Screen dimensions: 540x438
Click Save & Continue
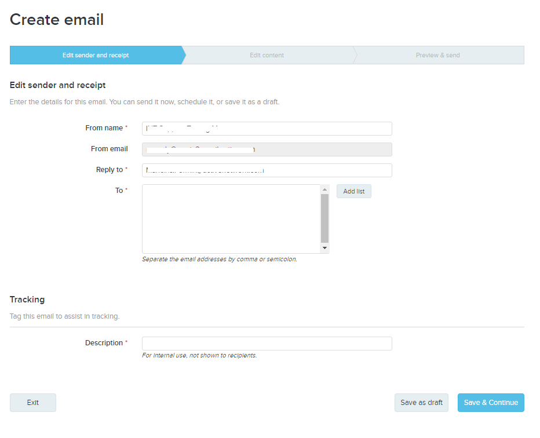pyautogui.click(x=491, y=403)
